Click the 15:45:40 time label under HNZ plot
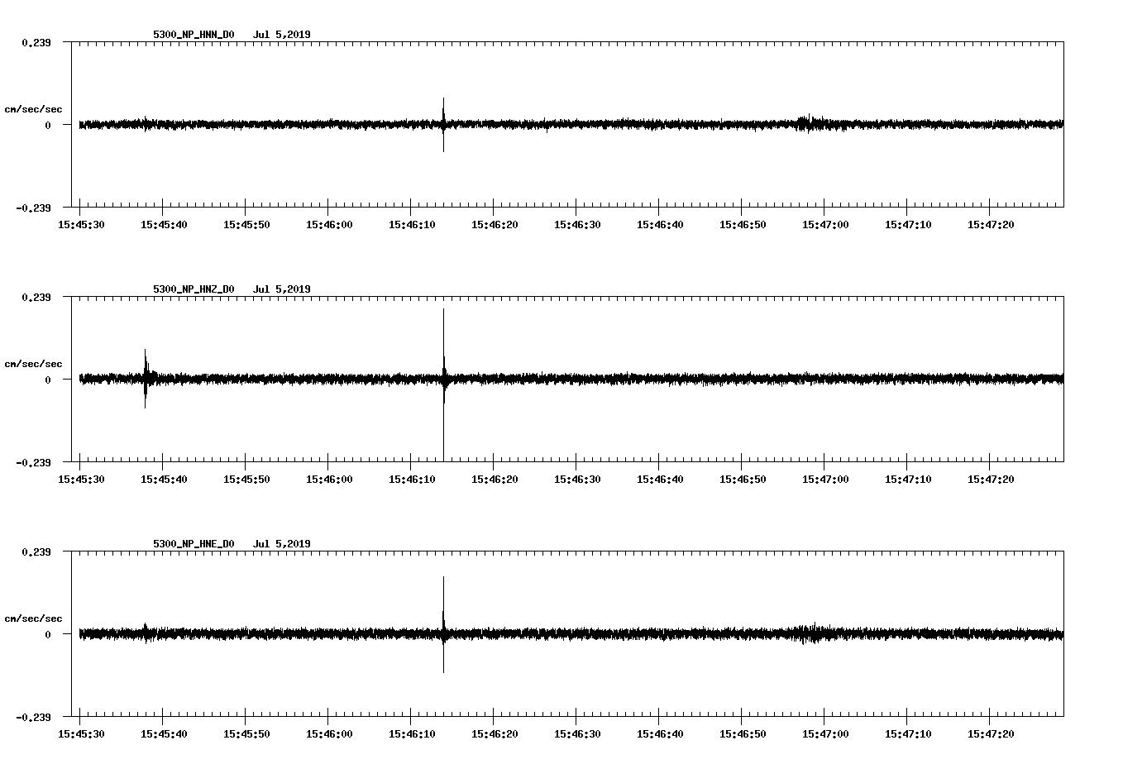Viewport: 1123px width, 764px height. [x=164, y=479]
